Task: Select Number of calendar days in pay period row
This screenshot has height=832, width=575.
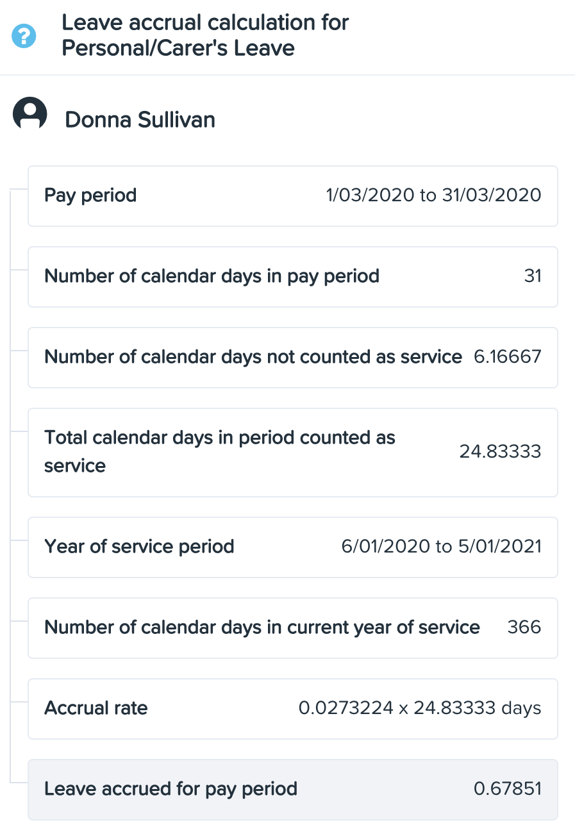Action: click(293, 277)
